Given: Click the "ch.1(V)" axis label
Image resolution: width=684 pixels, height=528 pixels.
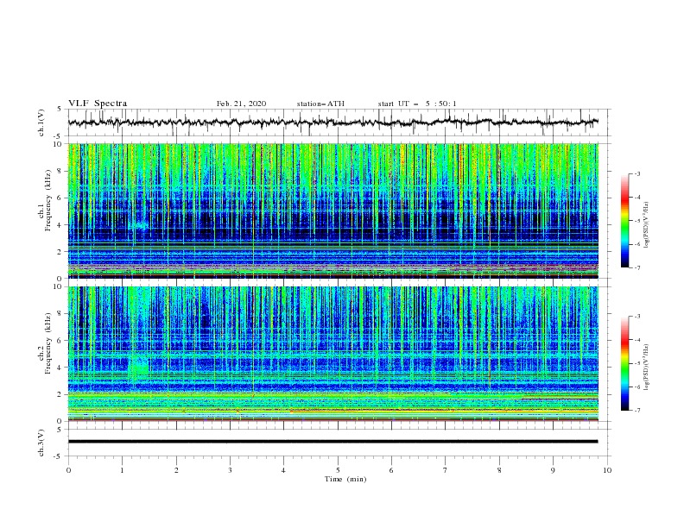Looking at the screenshot, I should click(41, 123).
